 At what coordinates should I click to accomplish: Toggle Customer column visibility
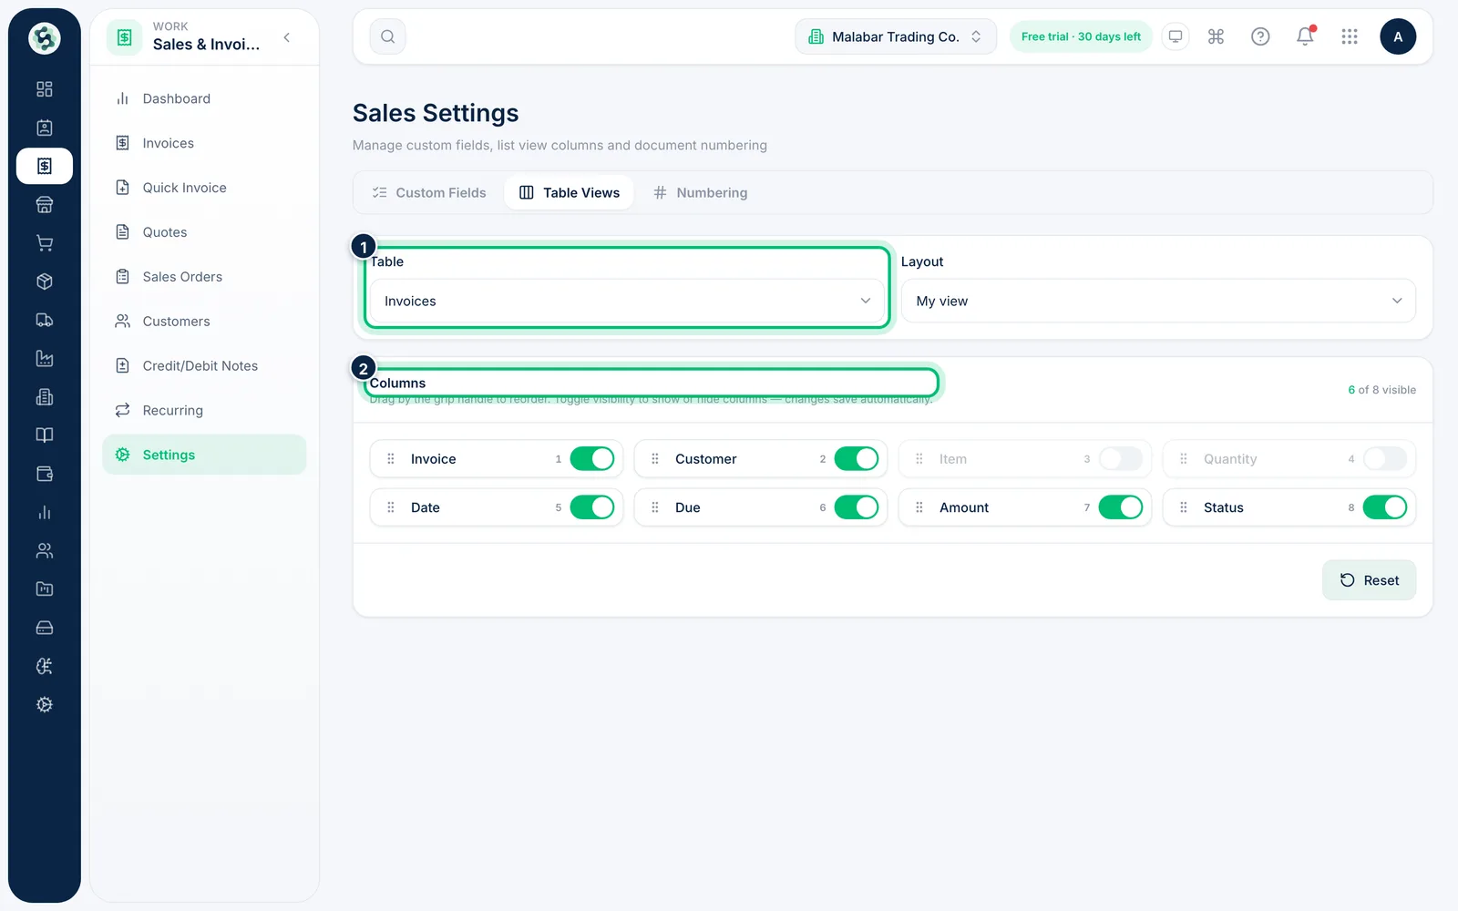click(857, 459)
